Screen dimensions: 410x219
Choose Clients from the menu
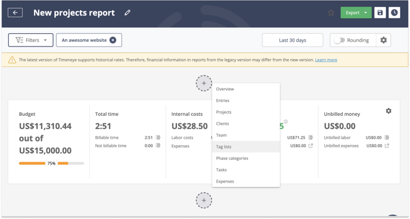(246, 124)
